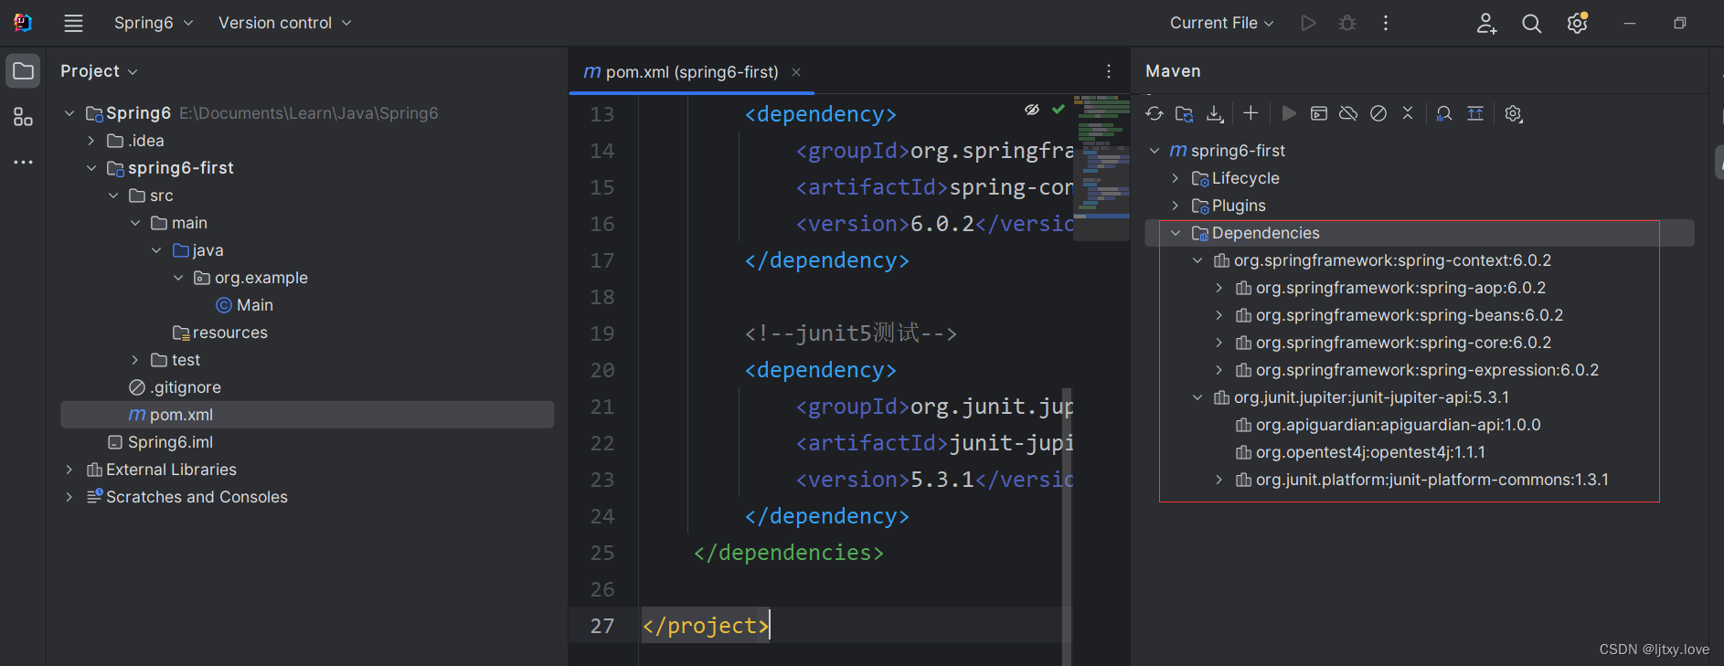The height and width of the screenshot is (666, 1724).
Task: Run Maven build play icon
Action: pos(1289,113)
